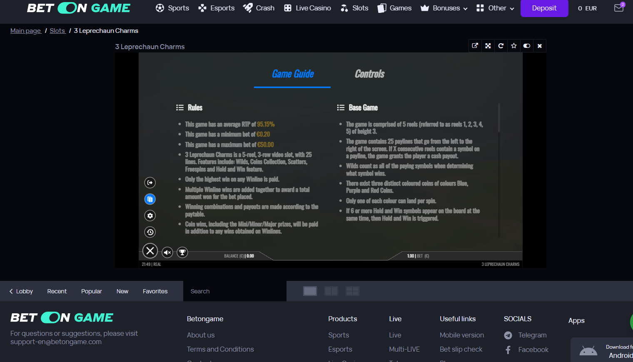Open the mail inbox icon

coord(619,7)
